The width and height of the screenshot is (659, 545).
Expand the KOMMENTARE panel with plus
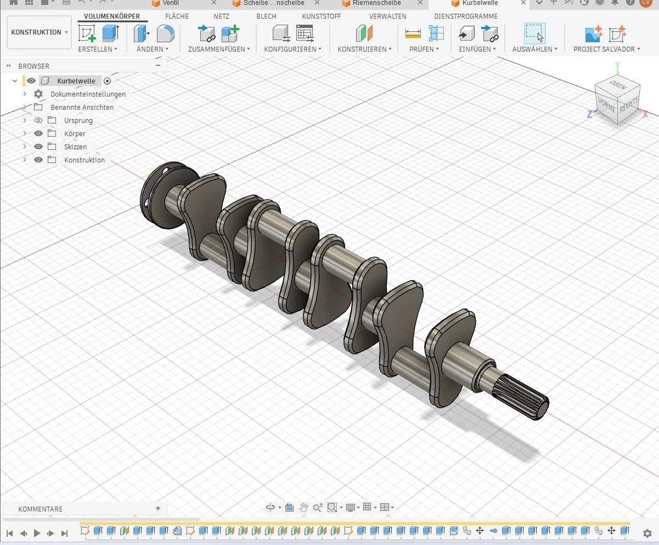[158, 508]
